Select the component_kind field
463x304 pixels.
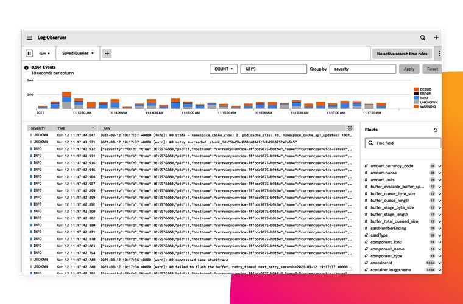(x=386, y=242)
